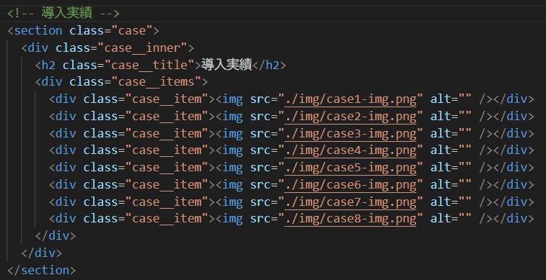Click the 導入実績 comment line

pos(63,13)
